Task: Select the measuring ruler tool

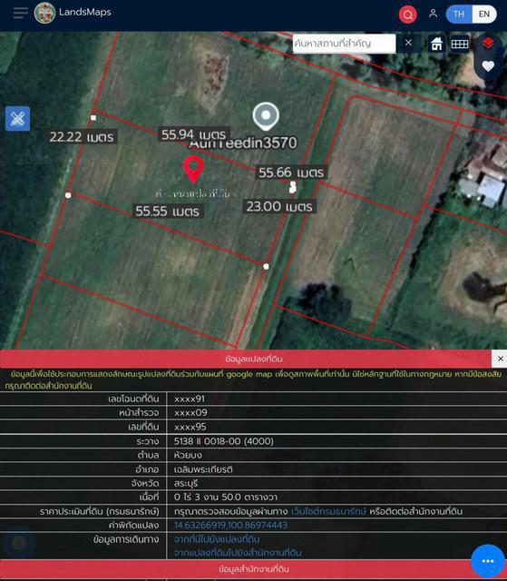Action: click(18, 119)
